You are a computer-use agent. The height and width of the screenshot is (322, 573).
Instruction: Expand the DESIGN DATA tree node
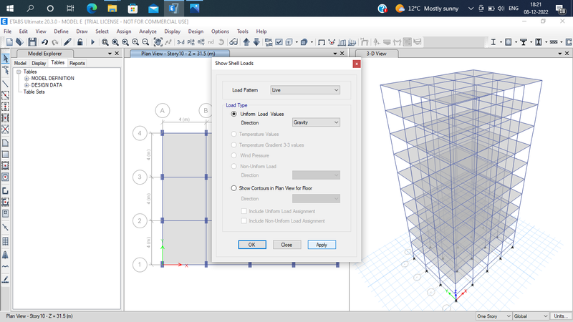(27, 85)
